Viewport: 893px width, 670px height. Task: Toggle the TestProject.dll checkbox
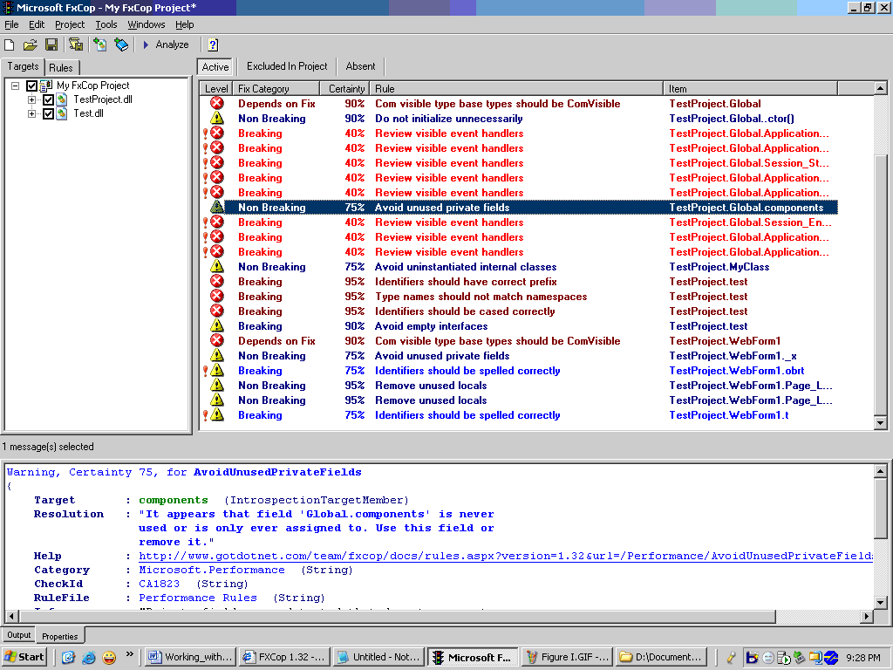(x=49, y=99)
